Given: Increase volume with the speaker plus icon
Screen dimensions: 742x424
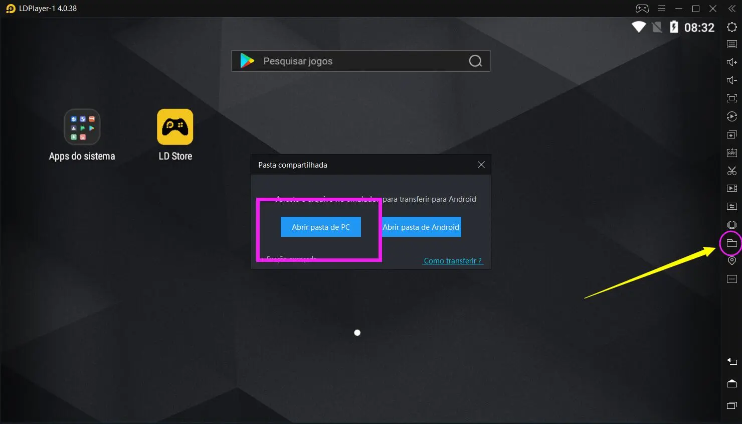Looking at the screenshot, I should pos(731,62).
